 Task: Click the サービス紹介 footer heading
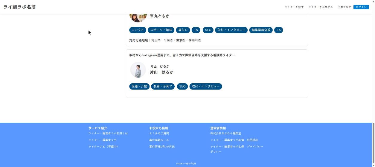click(97, 128)
